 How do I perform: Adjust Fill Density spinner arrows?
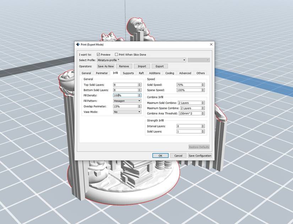point(140,95)
